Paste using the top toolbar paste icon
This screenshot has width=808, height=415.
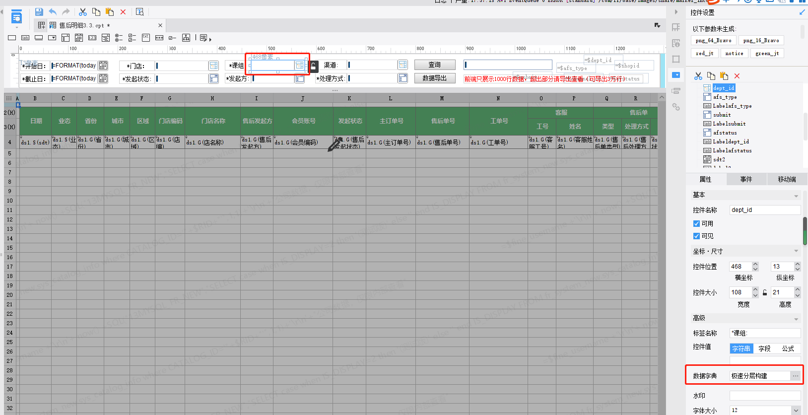110,12
